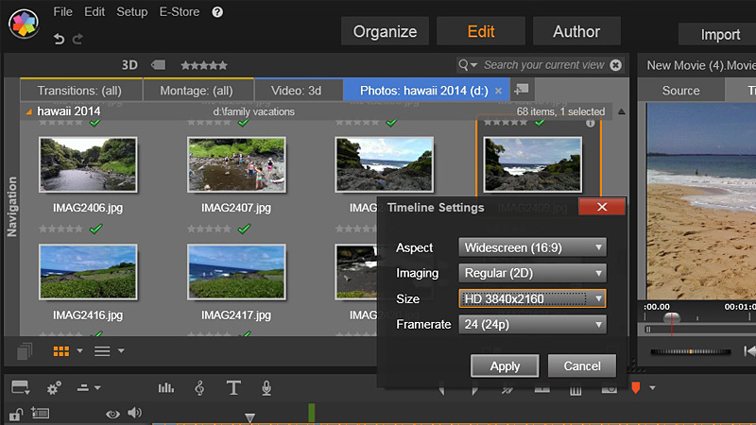Open the ScoreFitter treble clef tool
This screenshot has height=425, width=756.
click(199, 388)
